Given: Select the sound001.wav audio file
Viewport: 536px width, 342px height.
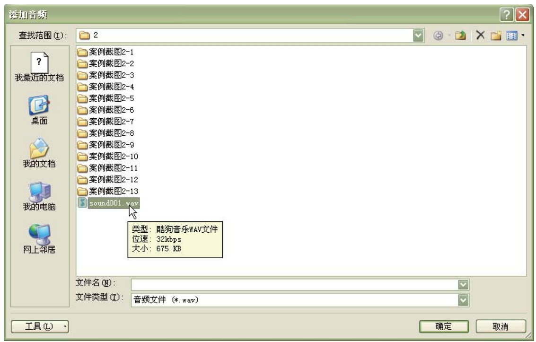Looking at the screenshot, I should coord(108,203).
